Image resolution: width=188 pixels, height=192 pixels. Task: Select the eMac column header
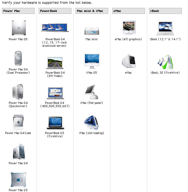[x=129, y=11]
